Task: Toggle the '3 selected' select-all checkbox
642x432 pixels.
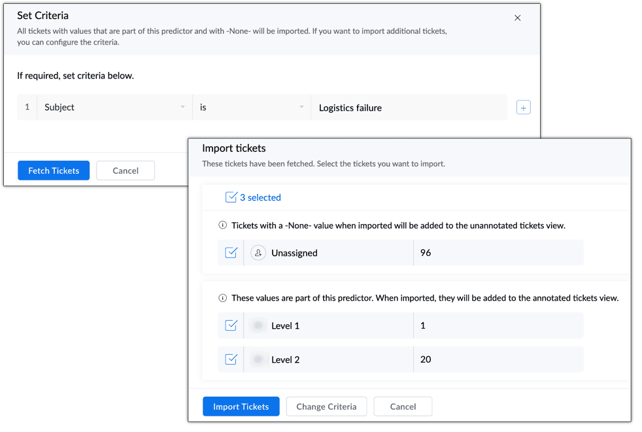Action: (x=231, y=197)
